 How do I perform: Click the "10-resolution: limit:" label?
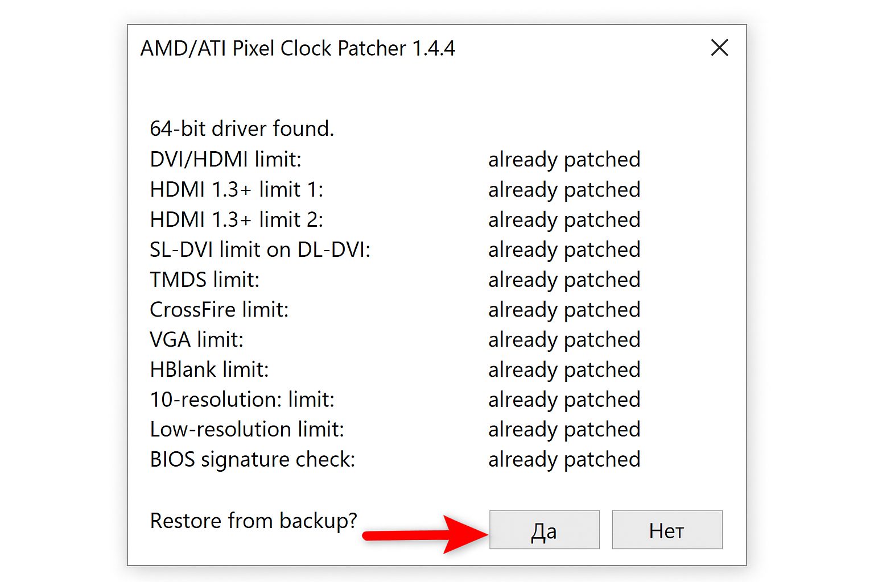(x=242, y=400)
